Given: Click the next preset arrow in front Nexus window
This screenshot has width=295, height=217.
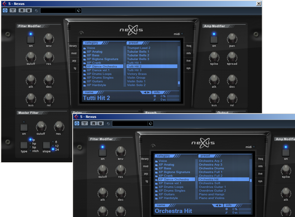Looking at the screenshot, I should tap(220, 205).
